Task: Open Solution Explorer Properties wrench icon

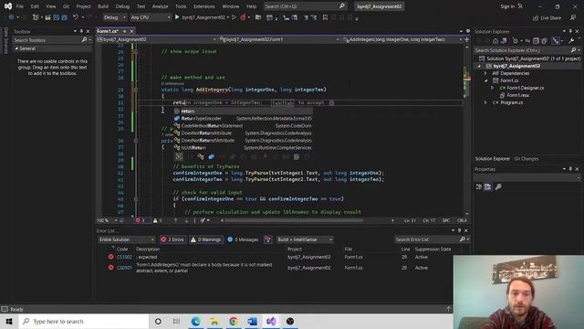Action: [x=571, y=41]
